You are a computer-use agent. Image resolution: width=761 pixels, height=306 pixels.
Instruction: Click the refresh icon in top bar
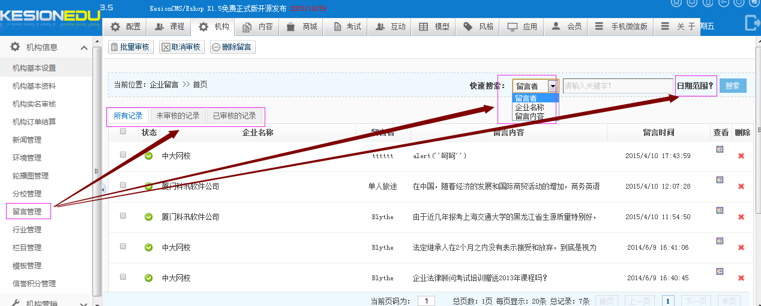739,2
